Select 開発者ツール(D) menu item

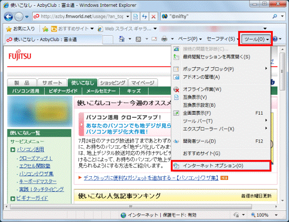click(x=221, y=141)
